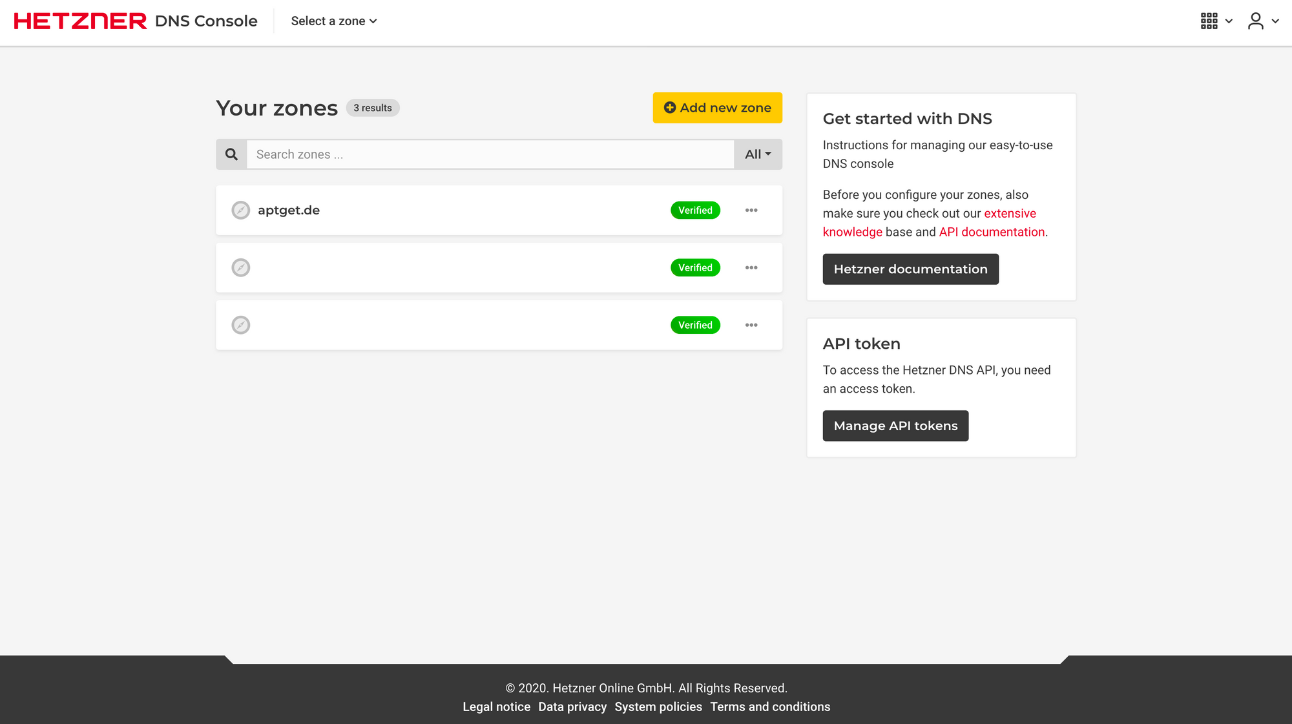Click the compass icon beside aptget.de
The image size is (1292, 724).
[x=241, y=211]
